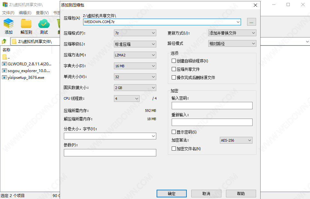Enable create self-extracting archive (创建自释放程序) checkbox
The height and width of the screenshot is (199, 310).
[x=174, y=61]
